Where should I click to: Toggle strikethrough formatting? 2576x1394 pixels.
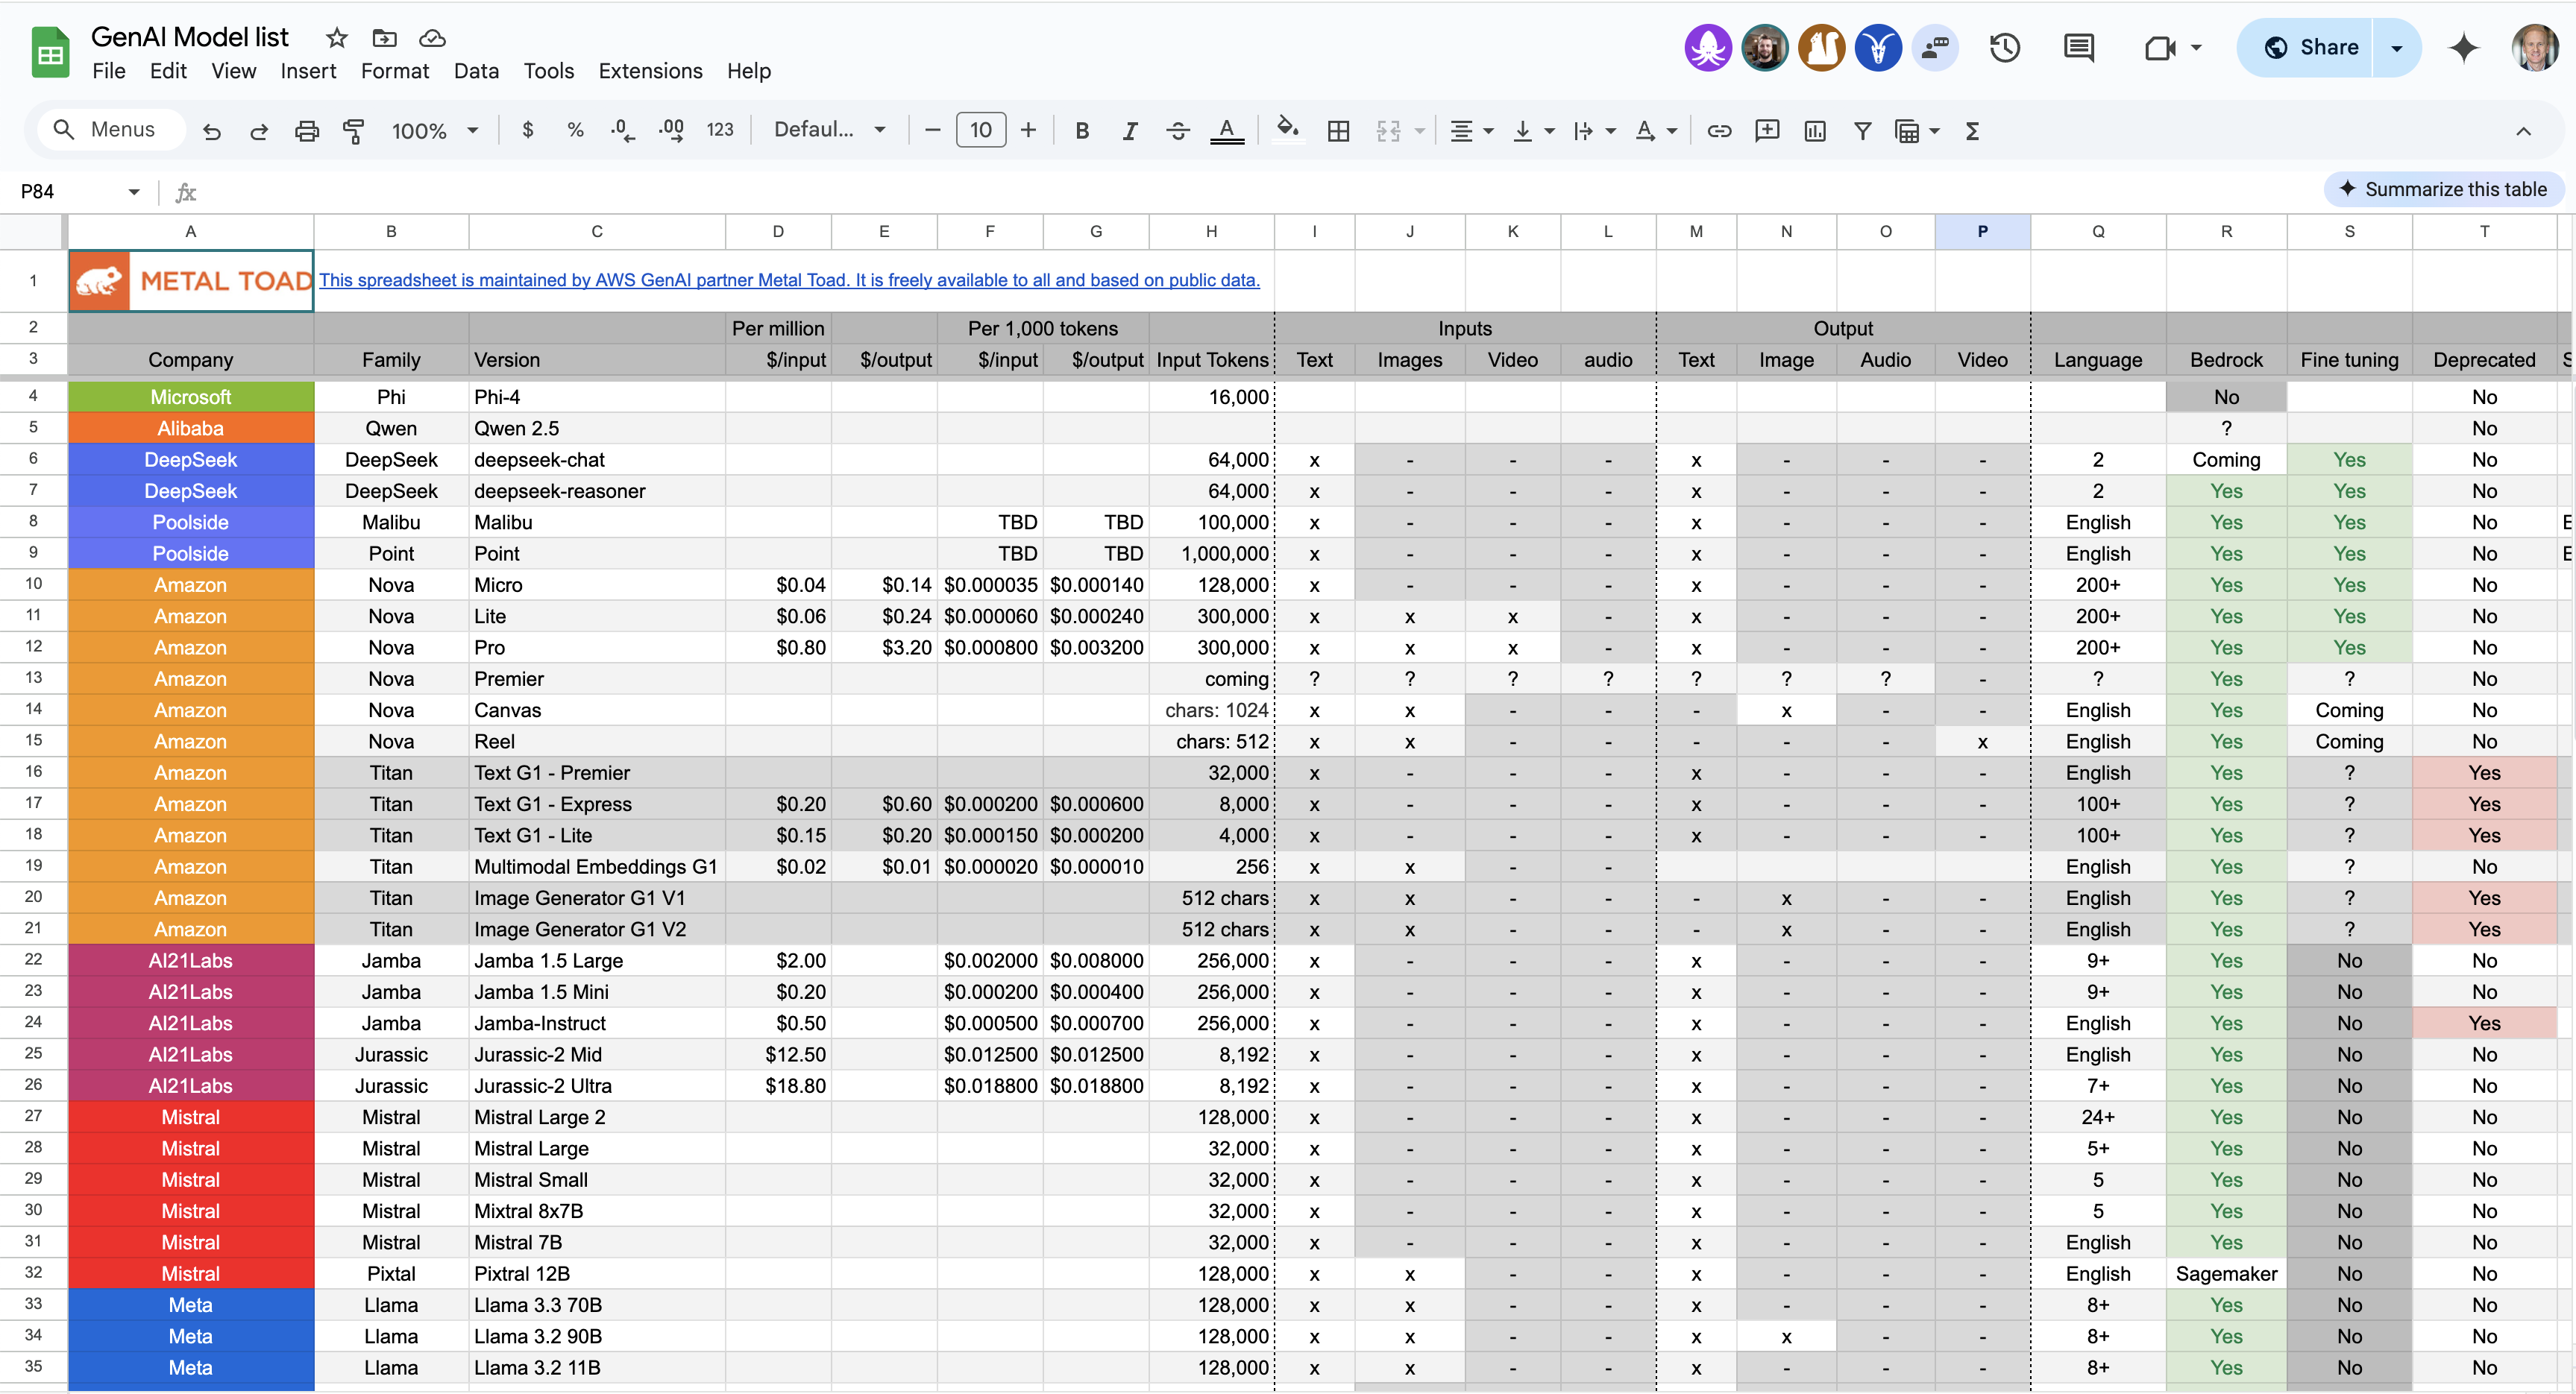click(x=1178, y=130)
